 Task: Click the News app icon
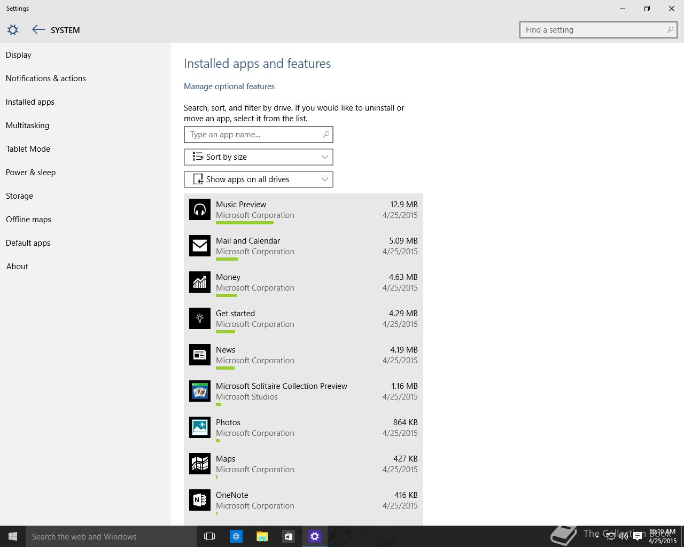pyautogui.click(x=200, y=355)
